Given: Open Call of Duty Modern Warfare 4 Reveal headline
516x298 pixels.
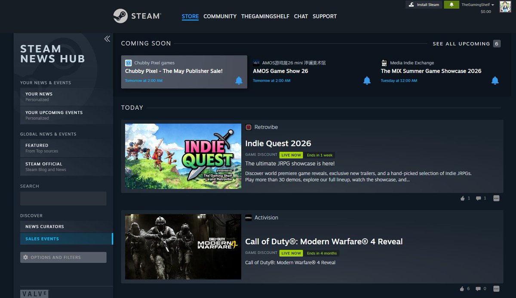Looking at the screenshot, I should tap(324, 242).
